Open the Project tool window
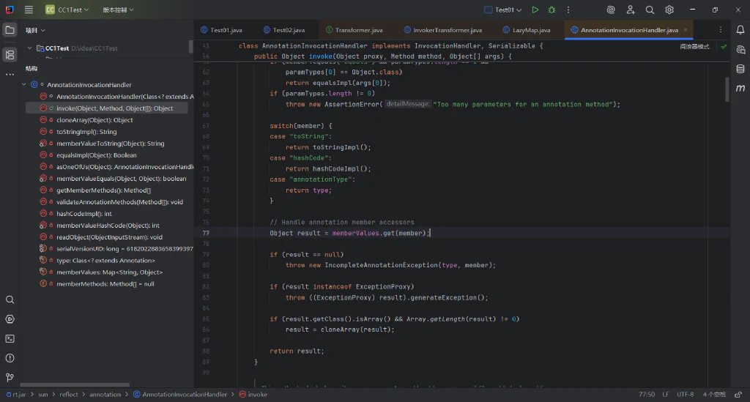 10,30
